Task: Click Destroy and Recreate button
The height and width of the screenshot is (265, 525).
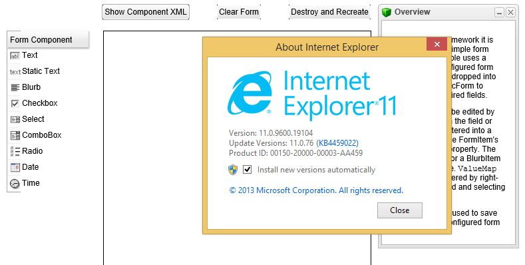Action: click(x=330, y=12)
